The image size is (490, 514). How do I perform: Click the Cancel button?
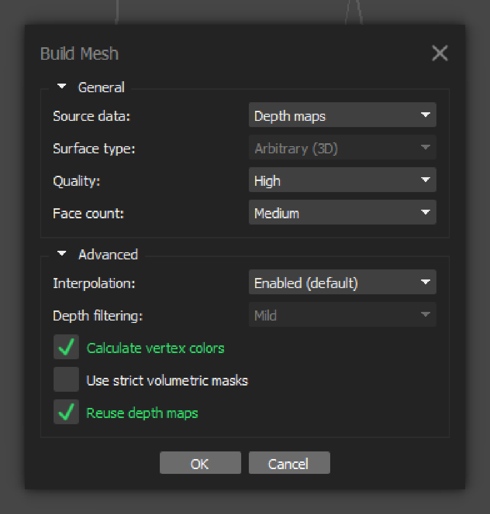[289, 463]
